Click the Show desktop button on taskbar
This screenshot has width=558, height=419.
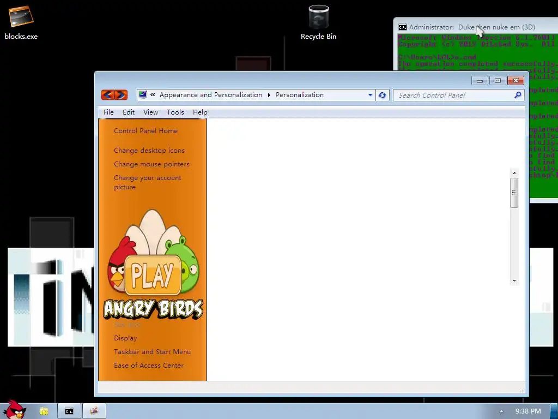tap(554, 411)
